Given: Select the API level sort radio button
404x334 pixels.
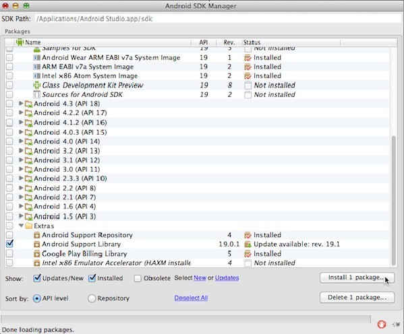Looking at the screenshot, I should click(37, 298).
